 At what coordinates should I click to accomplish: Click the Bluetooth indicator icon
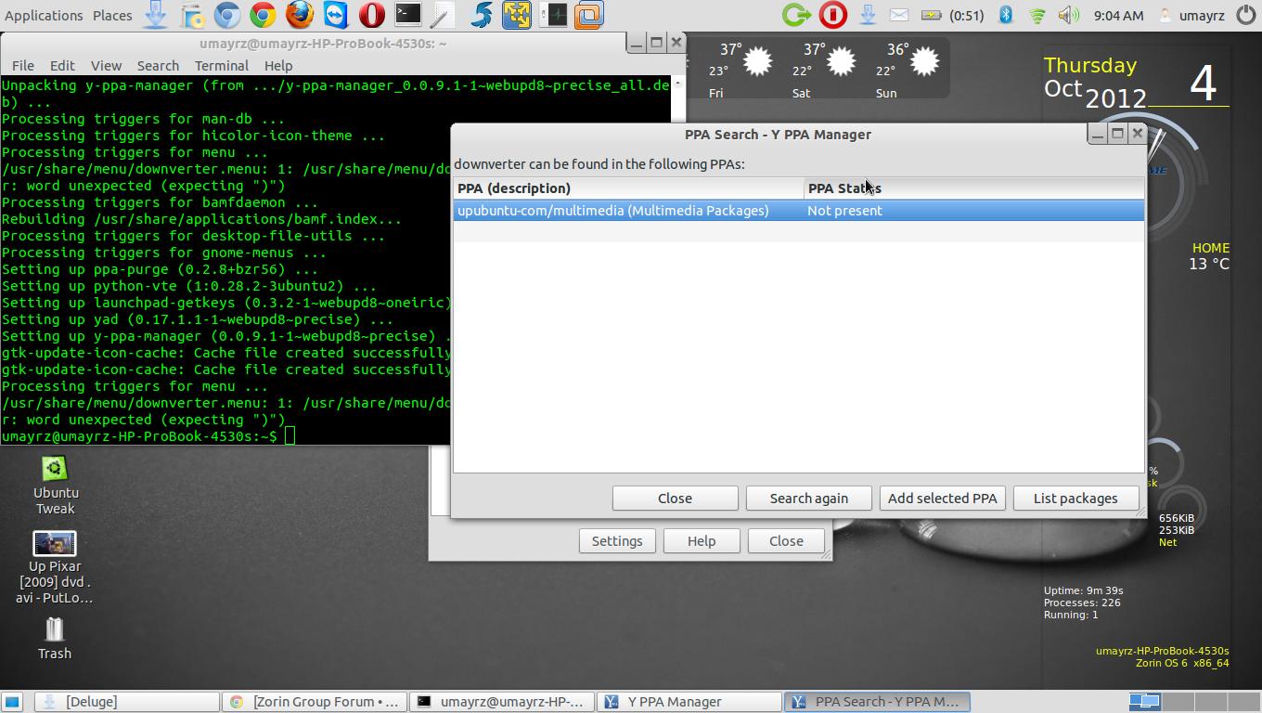coord(1006,15)
